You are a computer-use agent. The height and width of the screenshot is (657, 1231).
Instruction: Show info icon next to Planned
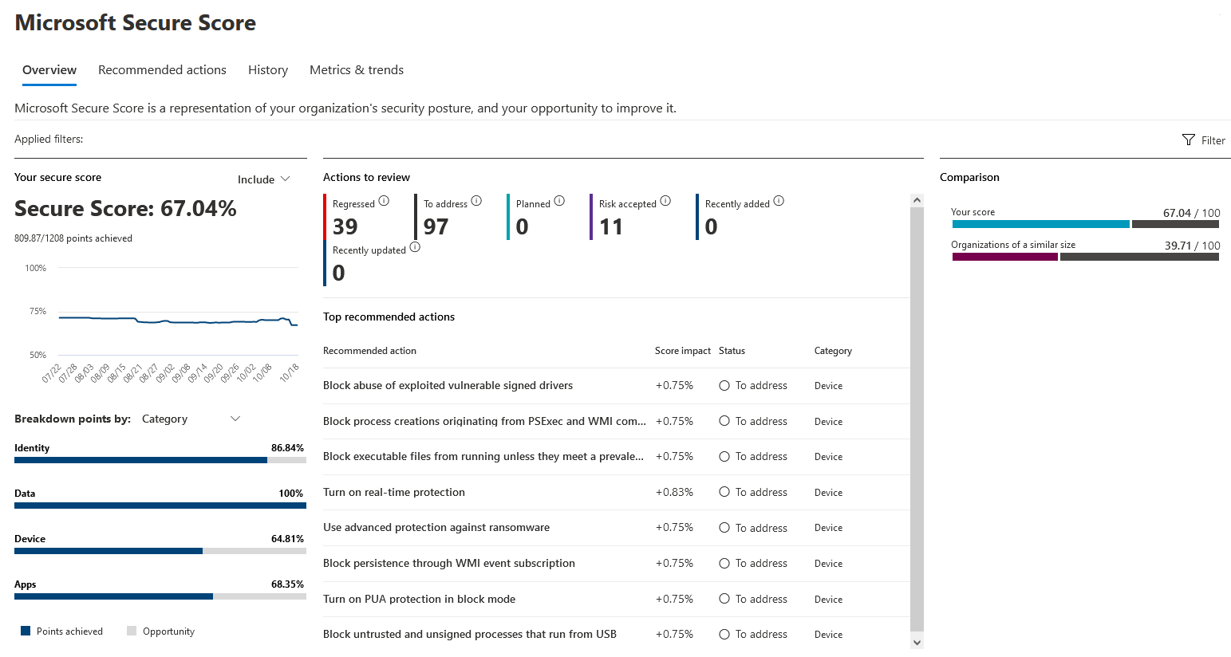[559, 201]
